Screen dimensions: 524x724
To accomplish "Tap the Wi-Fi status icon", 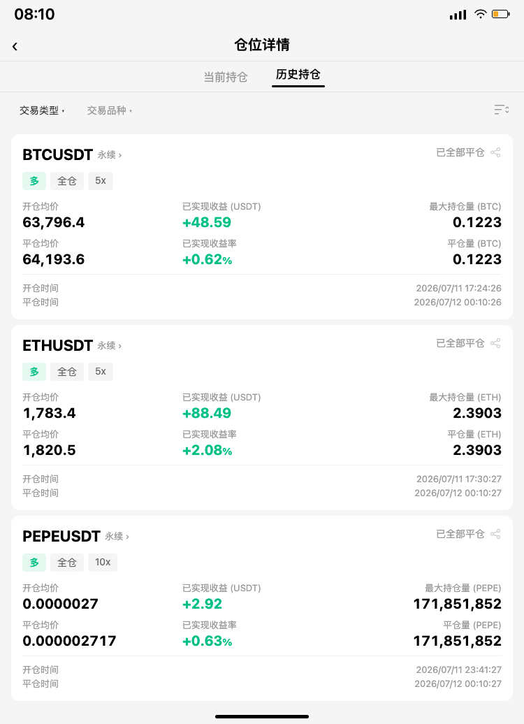I will [x=480, y=14].
